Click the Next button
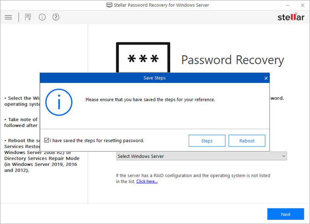The image size is (310, 224). point(286,214)
